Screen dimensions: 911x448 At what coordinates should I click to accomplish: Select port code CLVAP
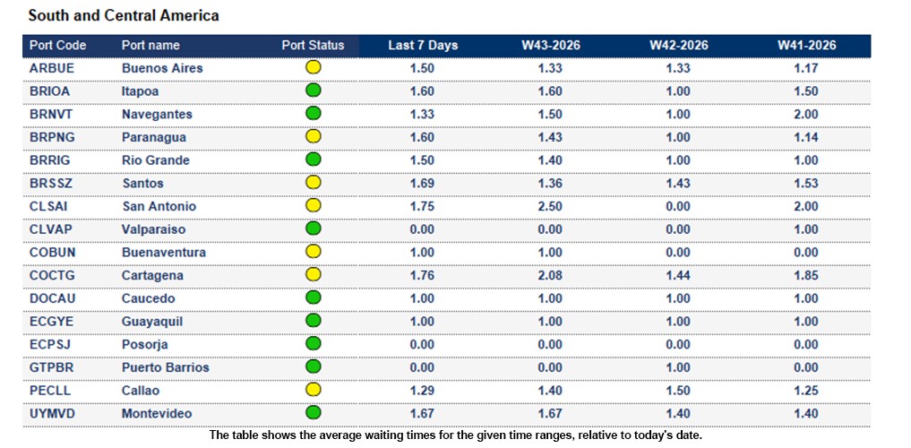coord(51,229)
